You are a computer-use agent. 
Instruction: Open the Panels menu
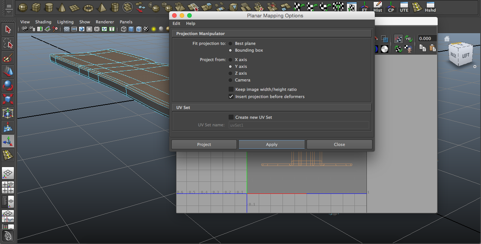coord(126,22)
